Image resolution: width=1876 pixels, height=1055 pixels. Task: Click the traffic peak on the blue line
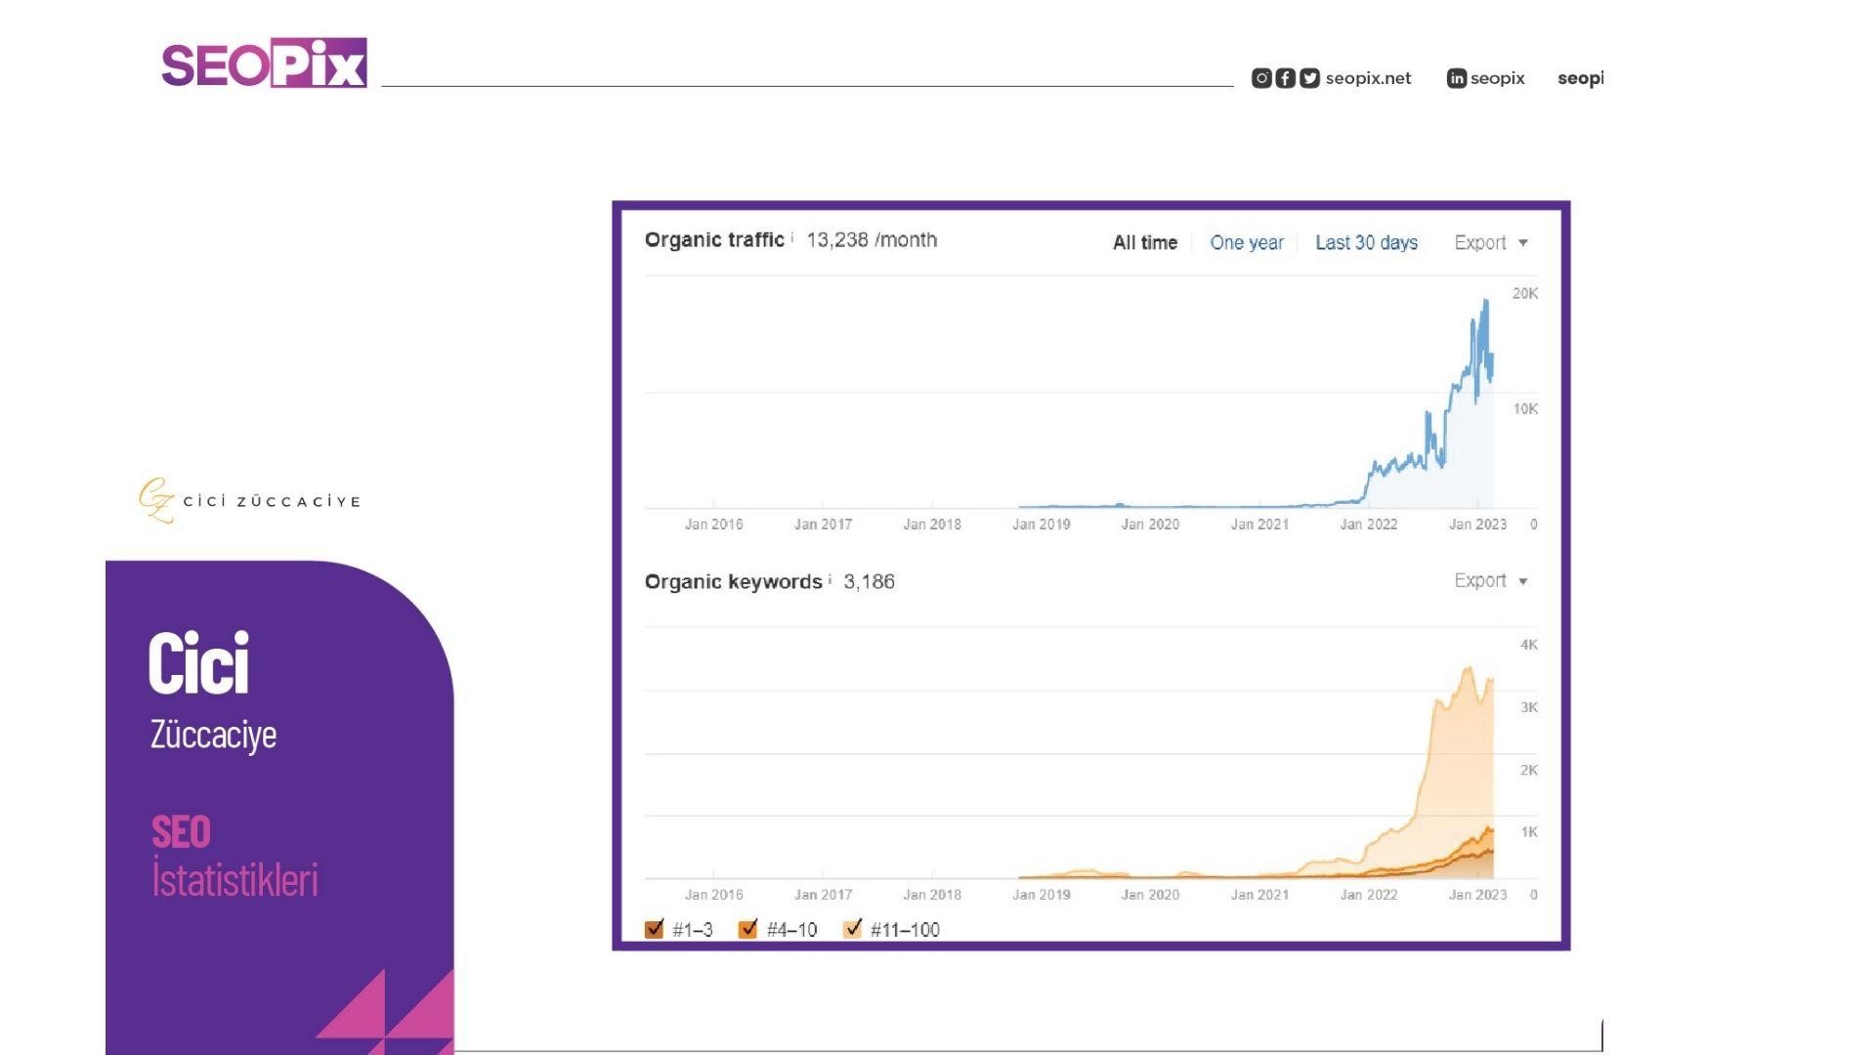point(1486,301)
